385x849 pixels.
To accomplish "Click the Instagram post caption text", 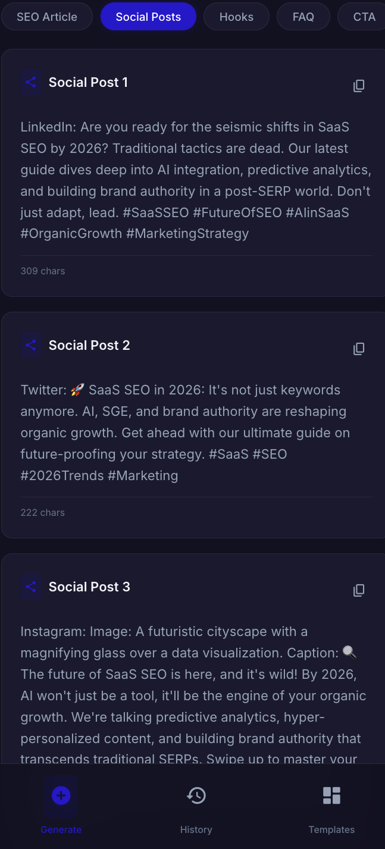I will click(x=193, y=696).
